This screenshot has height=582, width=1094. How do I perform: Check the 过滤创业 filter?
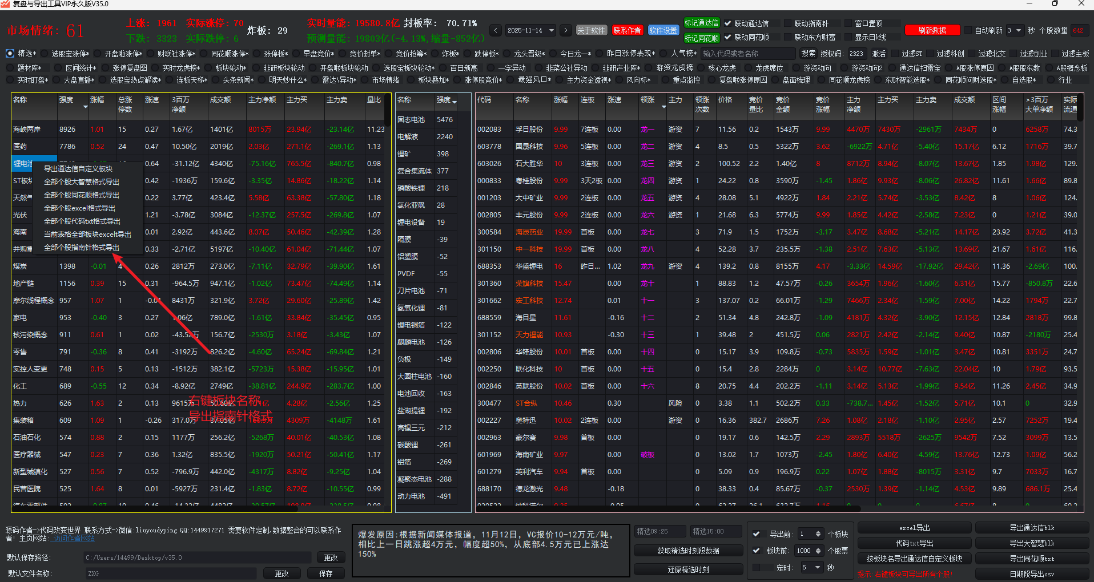[x=1013, y=54]
